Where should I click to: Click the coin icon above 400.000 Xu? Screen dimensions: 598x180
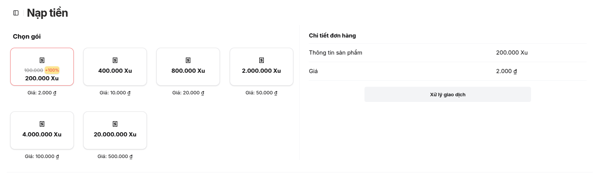[115, 60]
